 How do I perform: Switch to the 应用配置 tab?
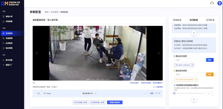click(x=210, y=20)
